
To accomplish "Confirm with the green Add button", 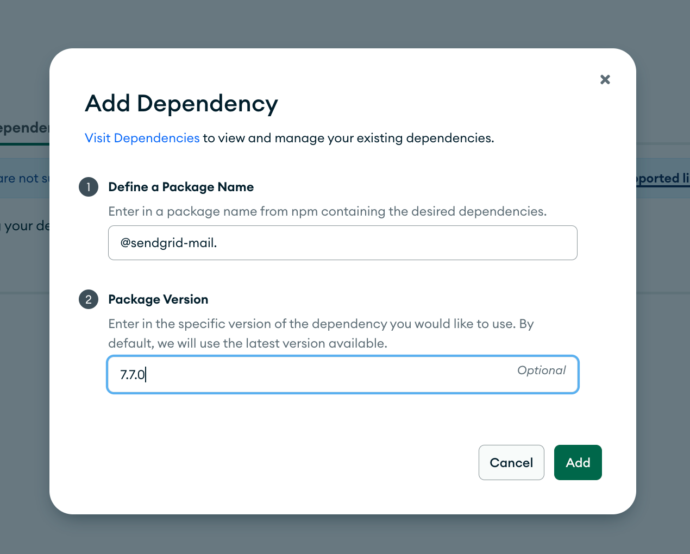I will tap(578, 462).
